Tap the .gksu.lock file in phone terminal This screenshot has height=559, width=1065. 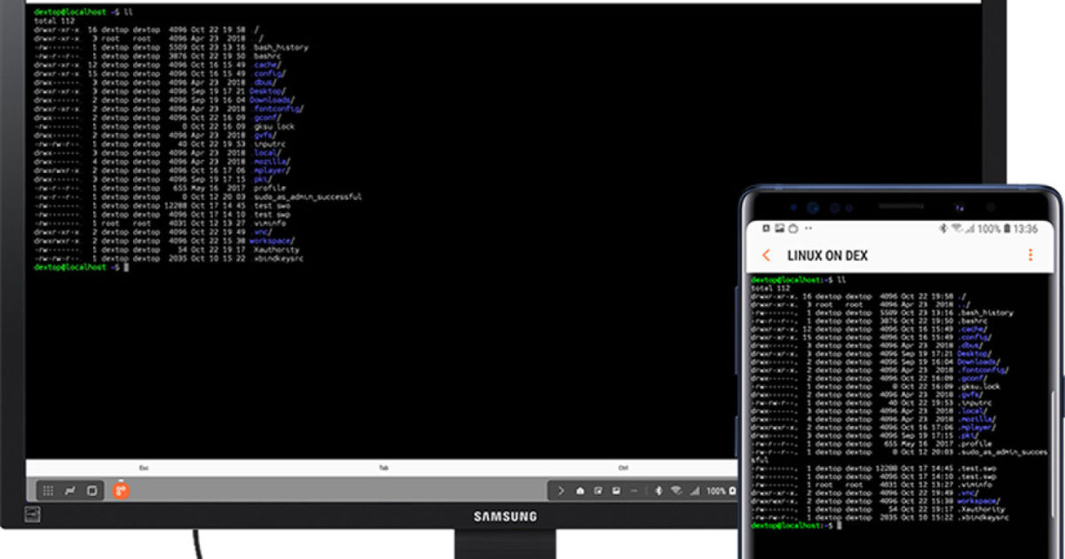click(x=980, y=386)
